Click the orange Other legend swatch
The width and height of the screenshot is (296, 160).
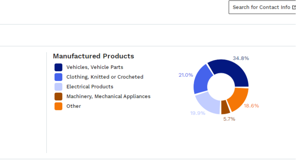pos(58,106)
